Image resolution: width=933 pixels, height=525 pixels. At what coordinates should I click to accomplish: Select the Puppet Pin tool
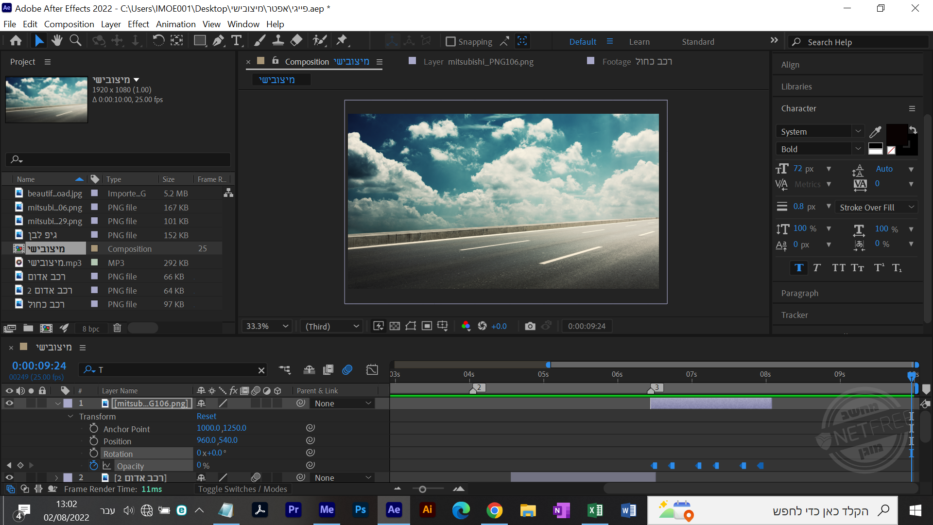342,41
